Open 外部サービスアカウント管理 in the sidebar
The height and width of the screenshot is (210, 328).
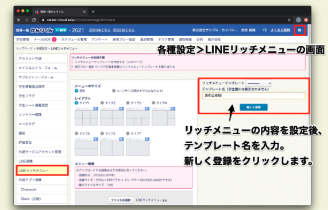click(42, 151)
